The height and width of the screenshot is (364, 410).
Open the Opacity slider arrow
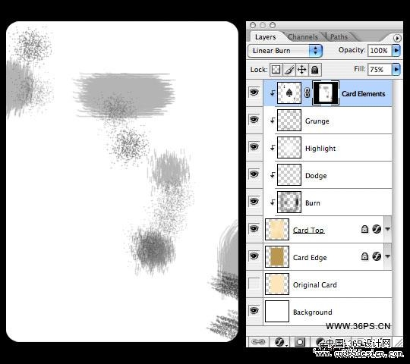coord(396,50)
